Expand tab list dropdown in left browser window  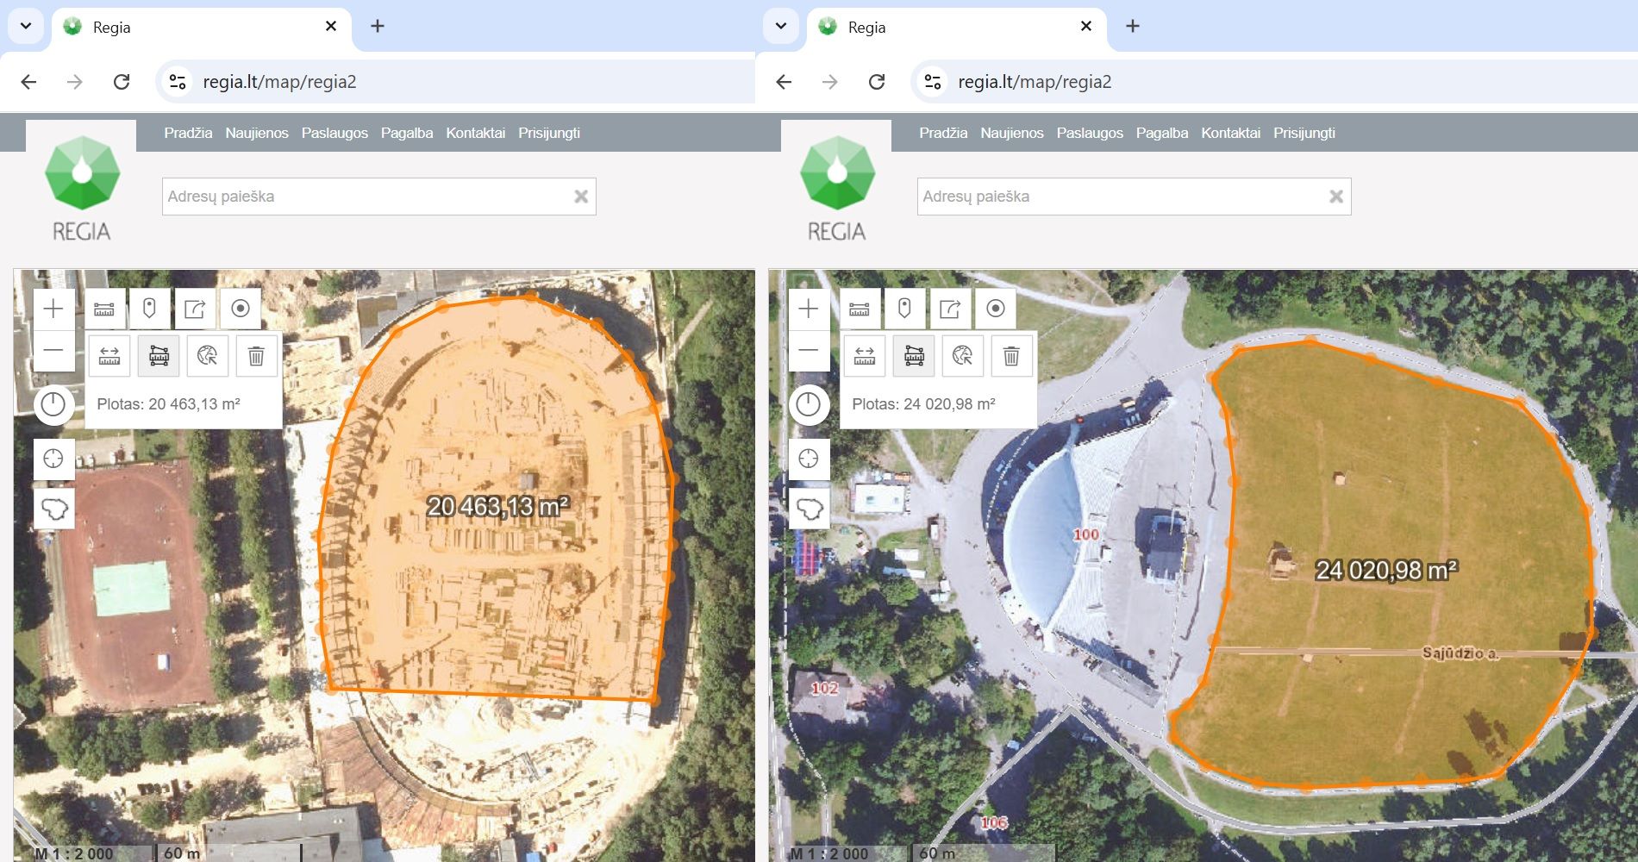(x=26, y=26)
